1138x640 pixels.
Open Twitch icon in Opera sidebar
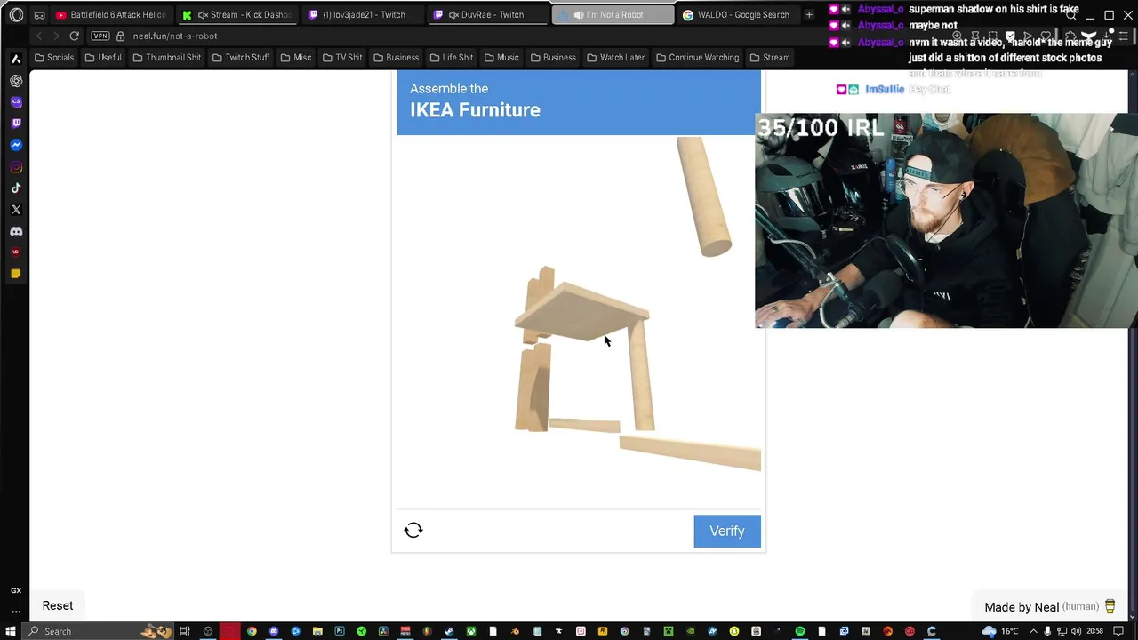click(x=16, y=124)
